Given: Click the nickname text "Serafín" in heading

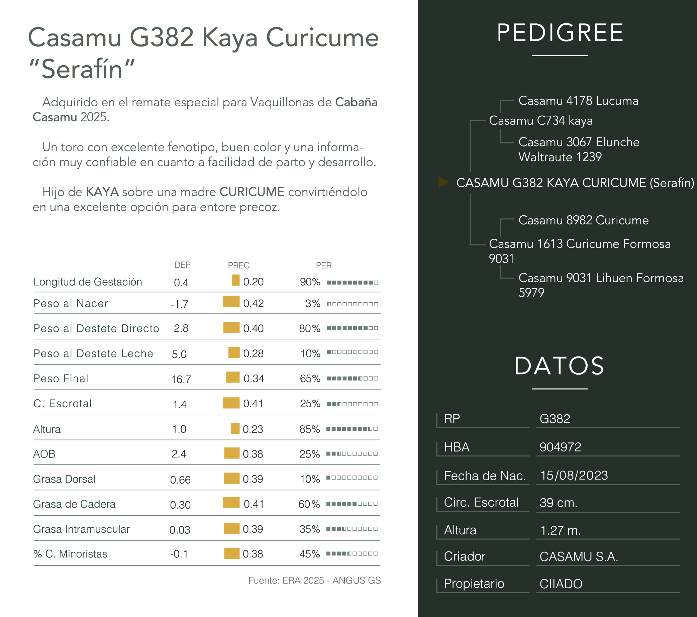Looking at the screenshot, I should (82, 69).
